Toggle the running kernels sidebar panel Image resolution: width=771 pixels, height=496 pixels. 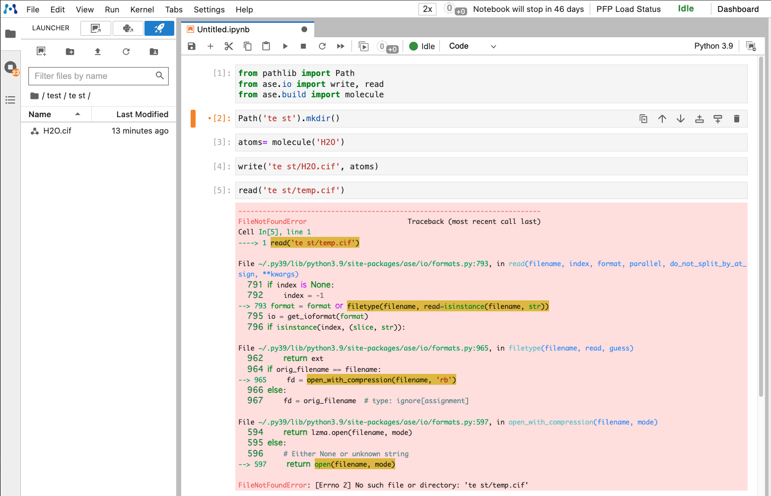pyautogui.click(x=10, y=68)
